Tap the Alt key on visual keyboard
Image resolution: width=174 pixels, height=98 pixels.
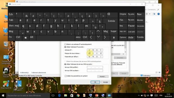coord(32,38)
